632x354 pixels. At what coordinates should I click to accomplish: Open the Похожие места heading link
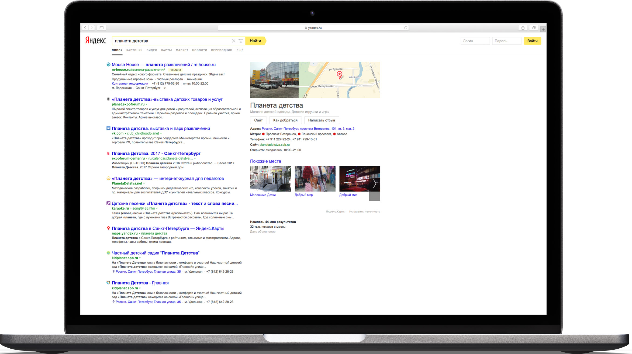265,161
